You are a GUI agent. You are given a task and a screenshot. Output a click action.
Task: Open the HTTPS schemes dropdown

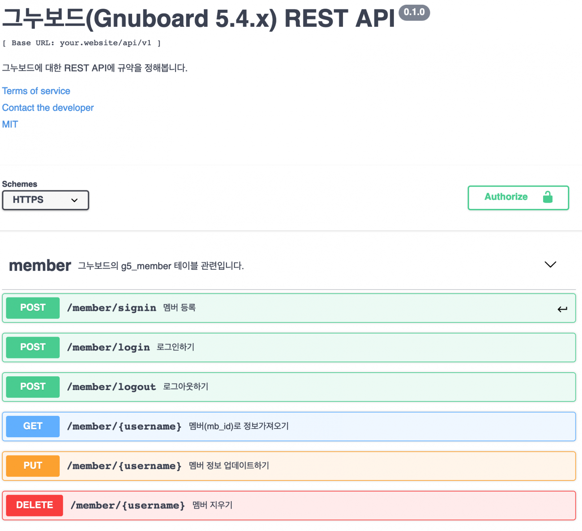(45, 200)
